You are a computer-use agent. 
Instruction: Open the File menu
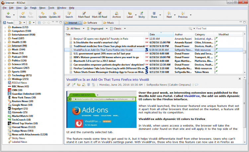(x=5, y=8)
